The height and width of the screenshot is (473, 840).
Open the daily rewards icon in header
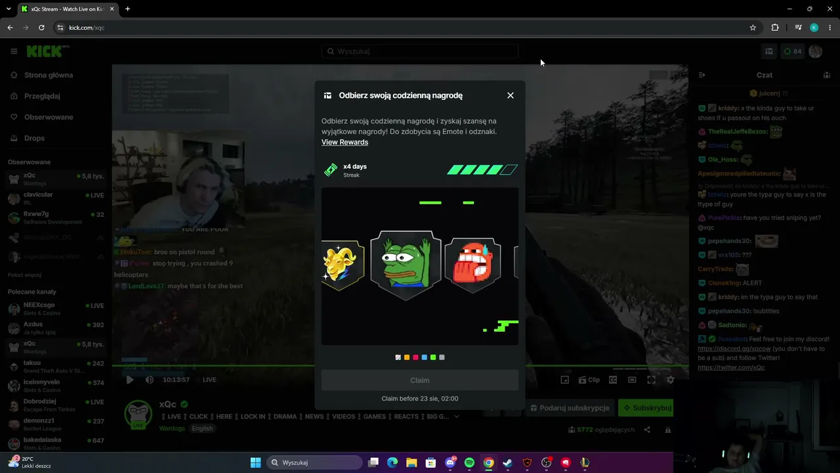[x=769, y=51]
